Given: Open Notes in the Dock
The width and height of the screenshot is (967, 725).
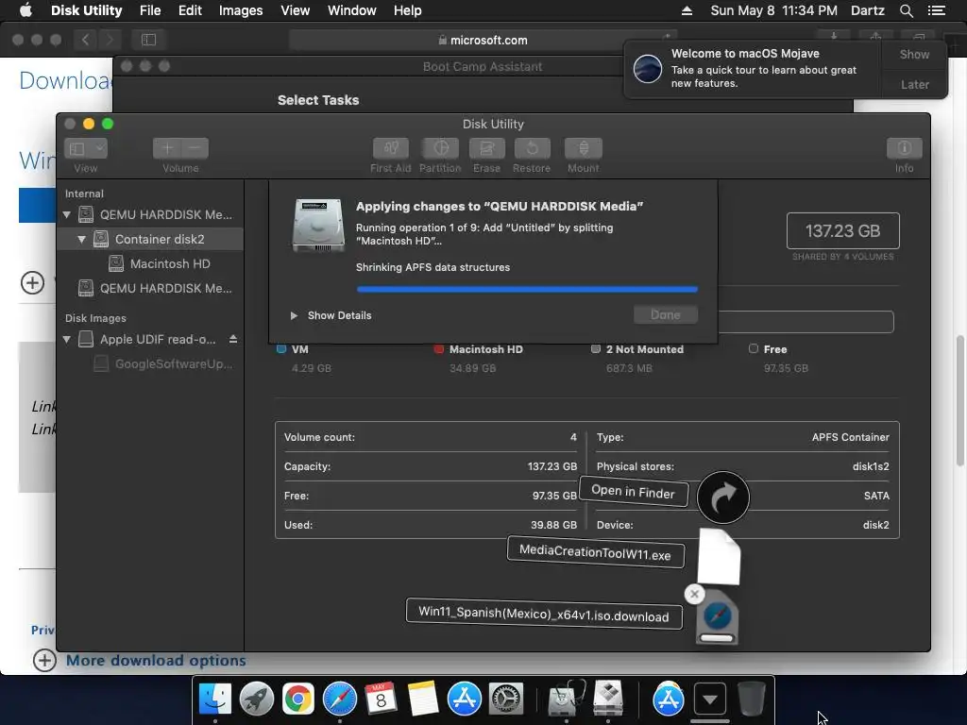Looking at the screenshot, I should pyautogui.click(x=422, y=700).
